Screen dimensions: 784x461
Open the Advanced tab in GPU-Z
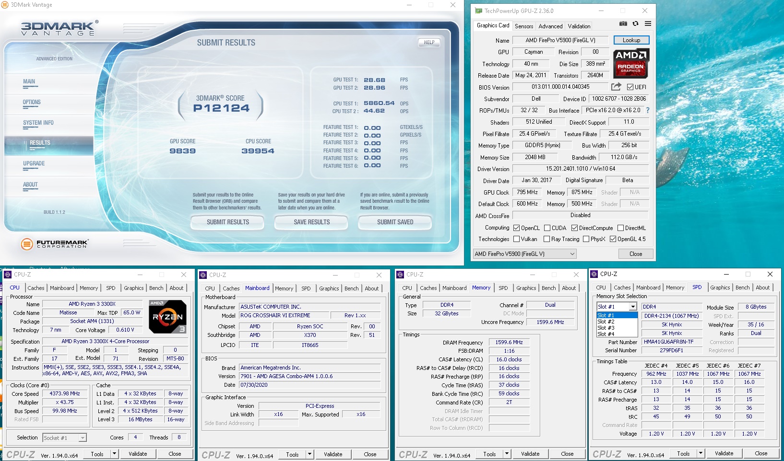[x=550, y=26]
